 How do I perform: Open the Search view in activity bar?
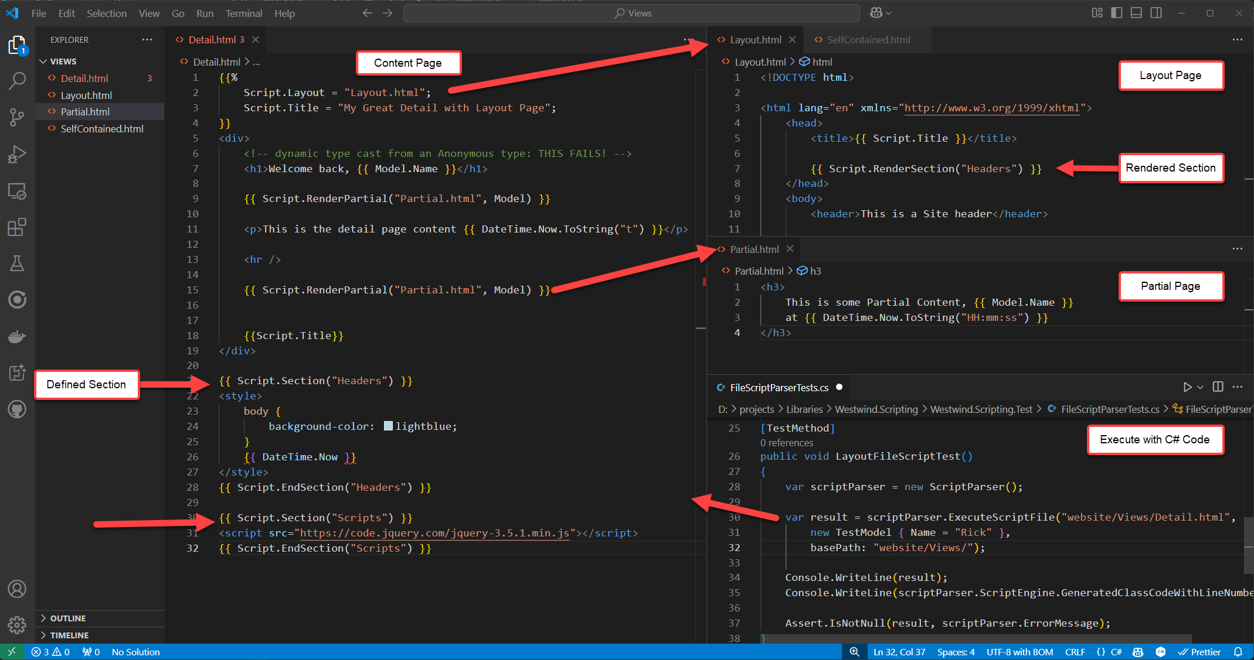tap(17, 81)
